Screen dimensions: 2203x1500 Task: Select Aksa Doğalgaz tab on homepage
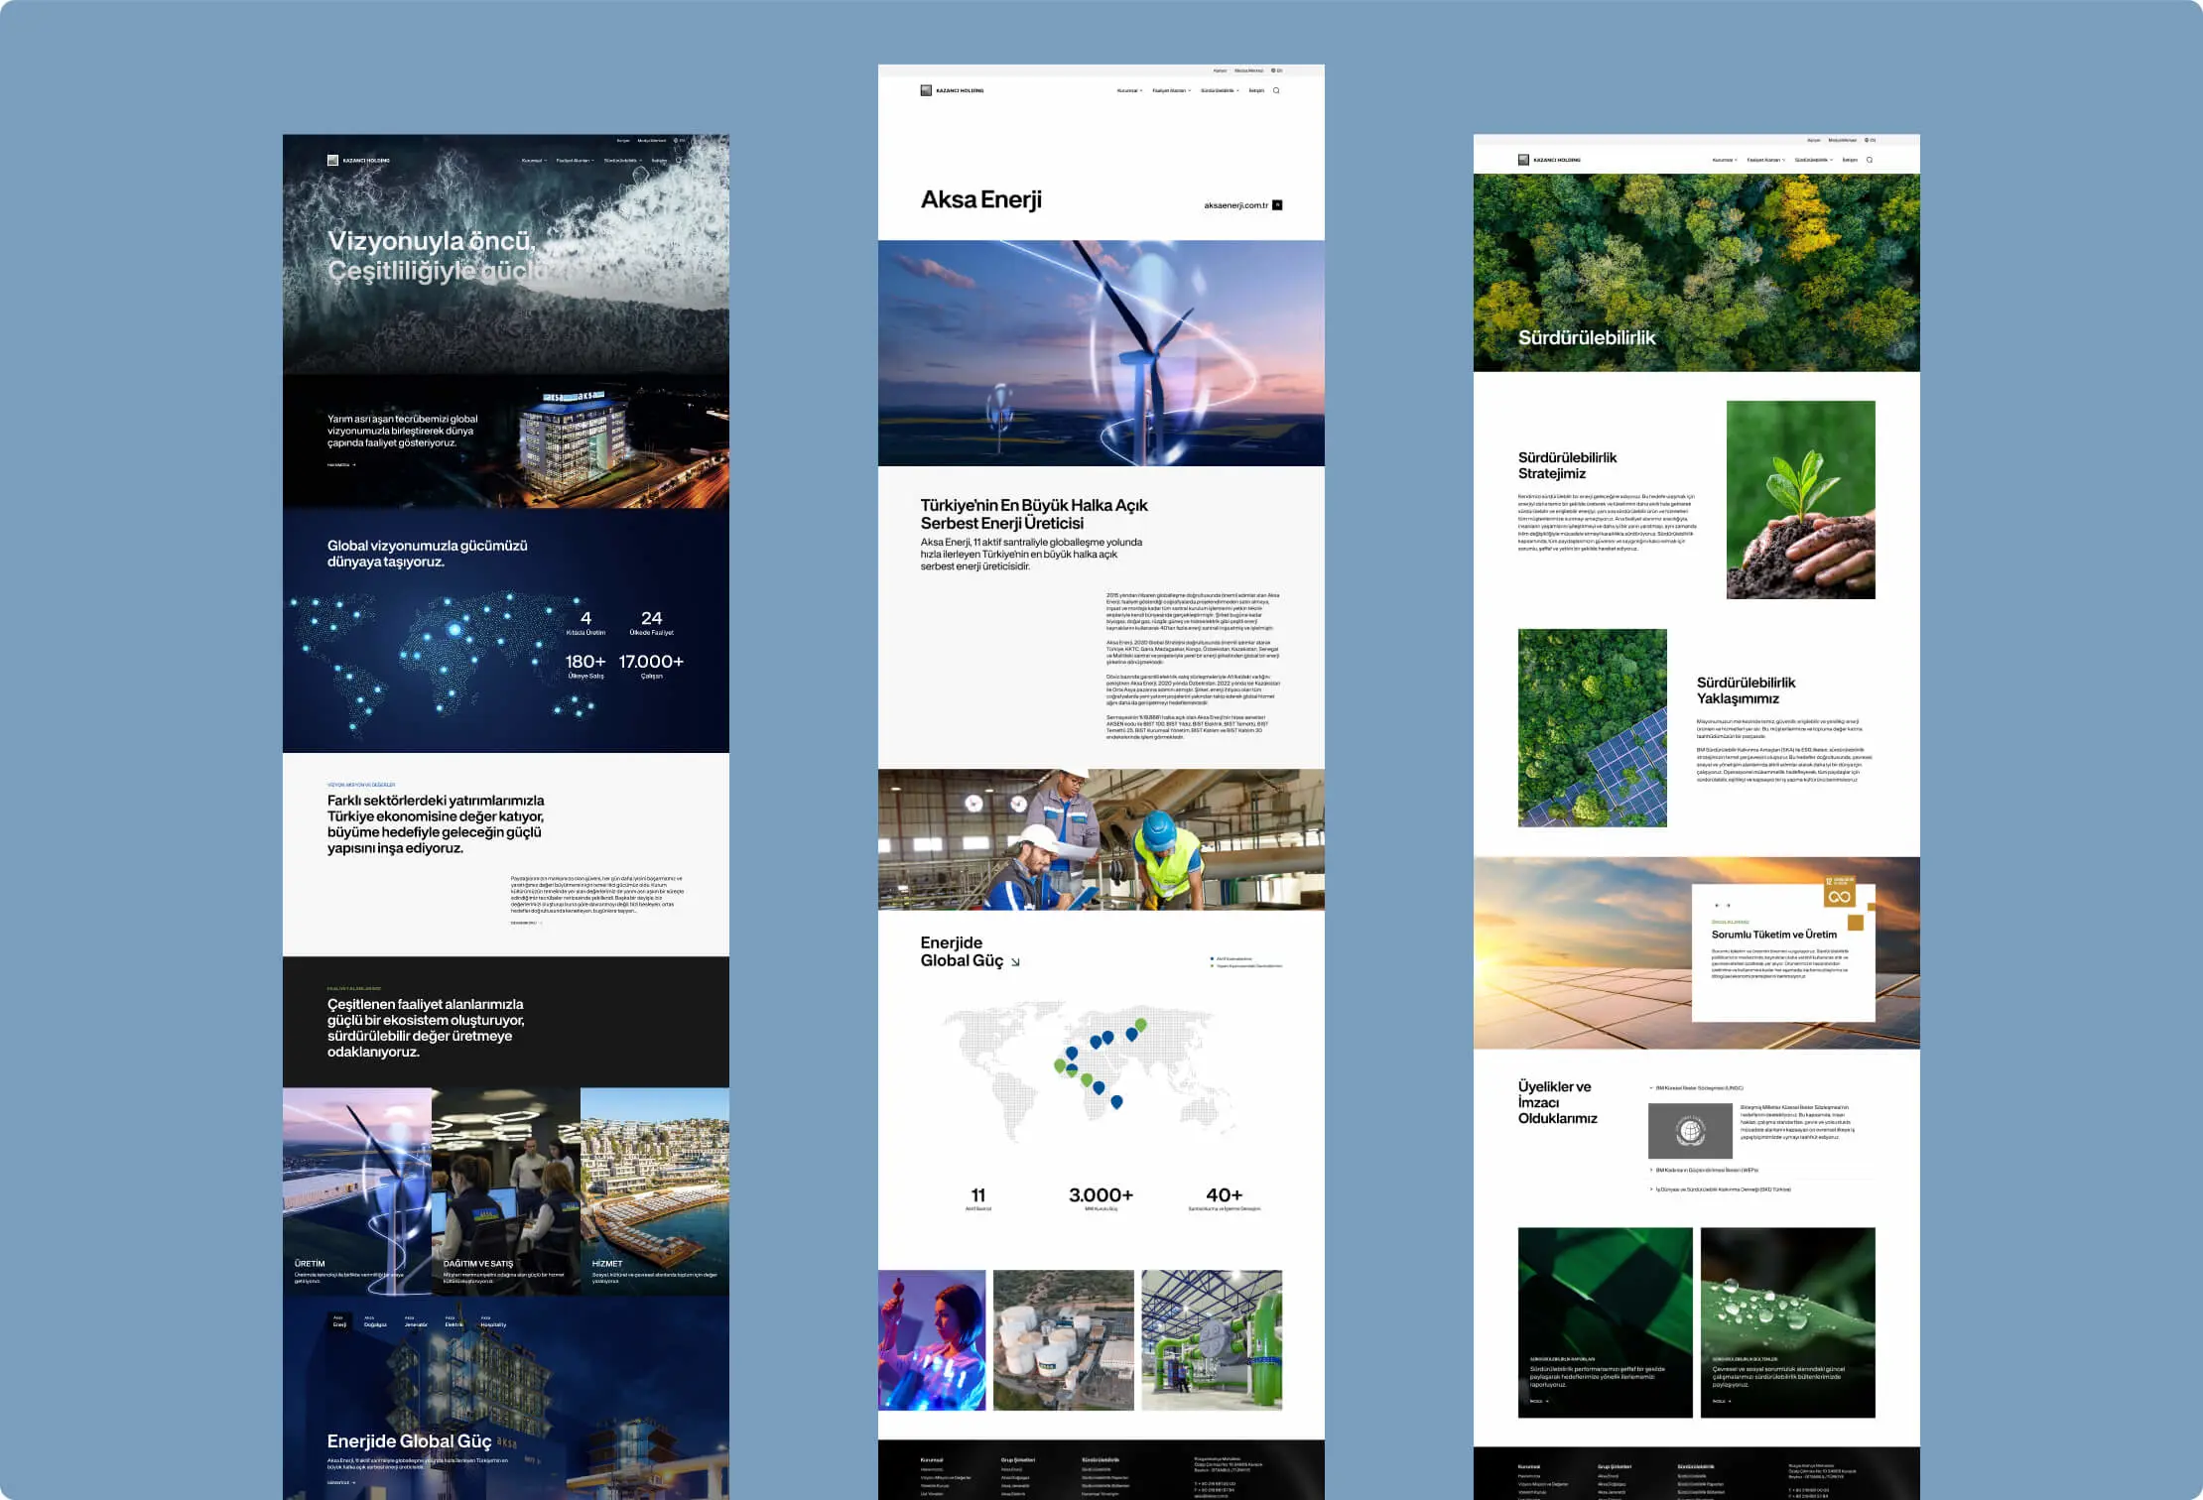[x=375, y=1322]
